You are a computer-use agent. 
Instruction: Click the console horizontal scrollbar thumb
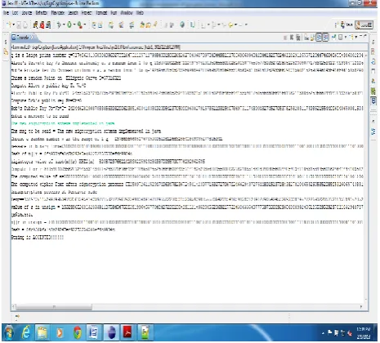pyautogui.click(x=54, y=307)
